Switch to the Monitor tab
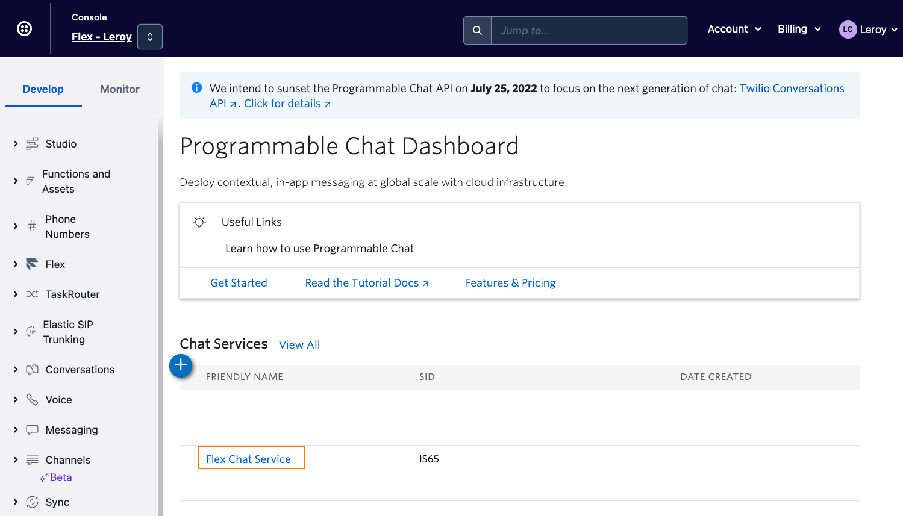This screenshot has width=903, height=516. click(x=120, y=89)
